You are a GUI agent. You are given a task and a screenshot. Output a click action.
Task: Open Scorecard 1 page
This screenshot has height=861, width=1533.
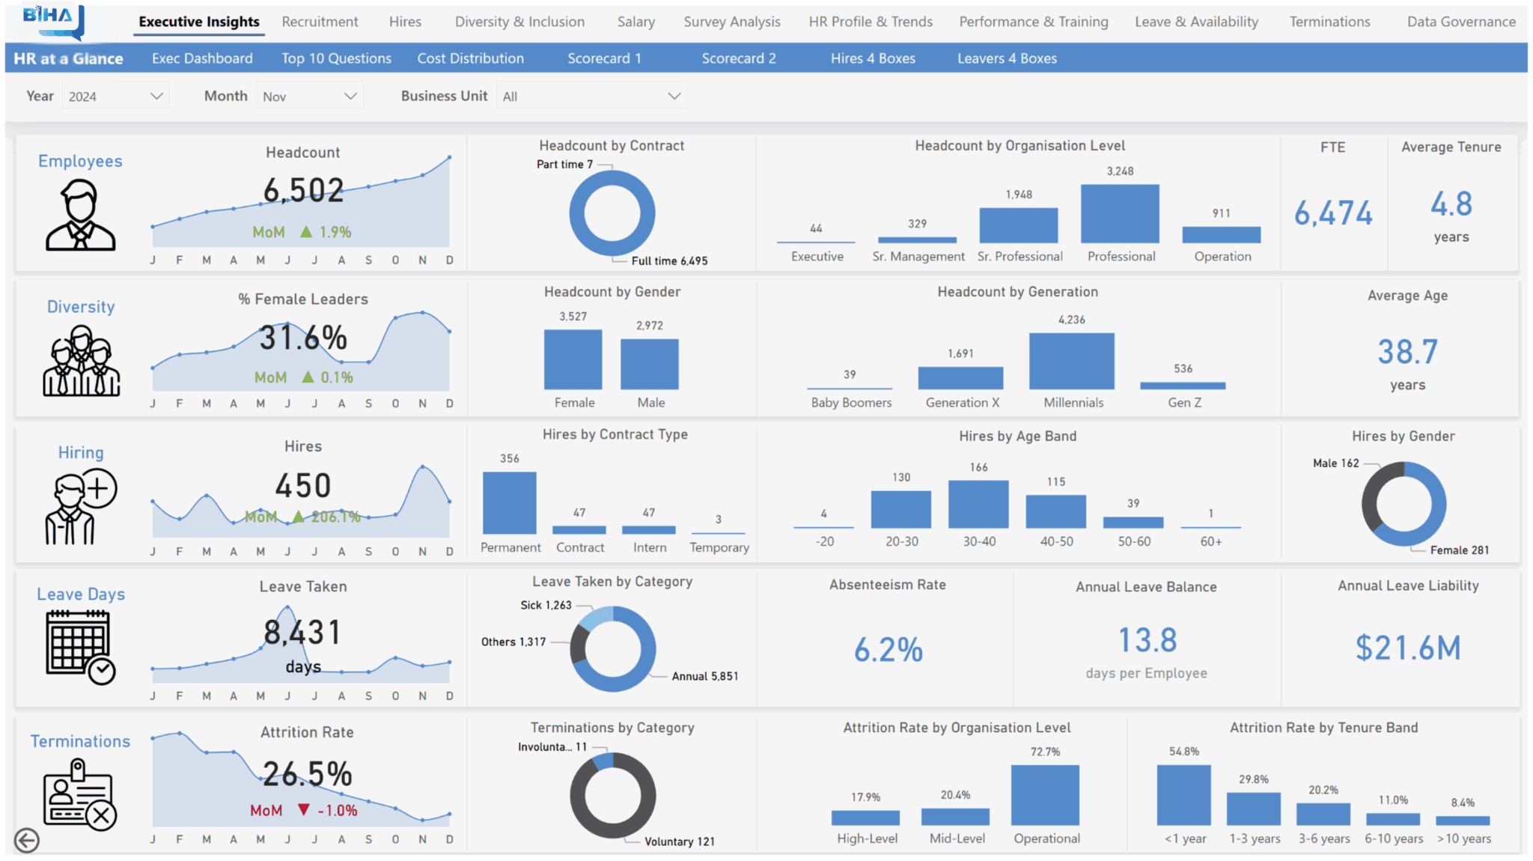point(604,58)
